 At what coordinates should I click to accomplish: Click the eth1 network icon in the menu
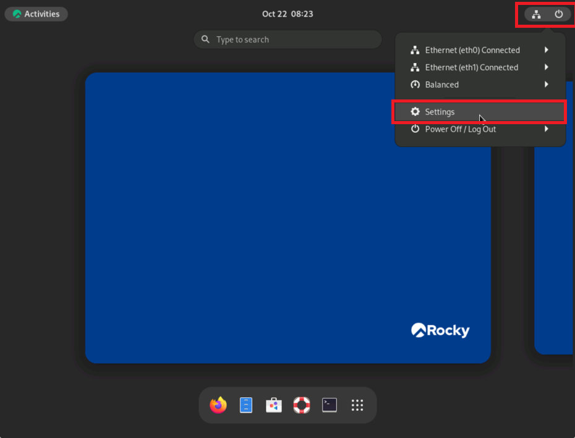coord(415,67)
